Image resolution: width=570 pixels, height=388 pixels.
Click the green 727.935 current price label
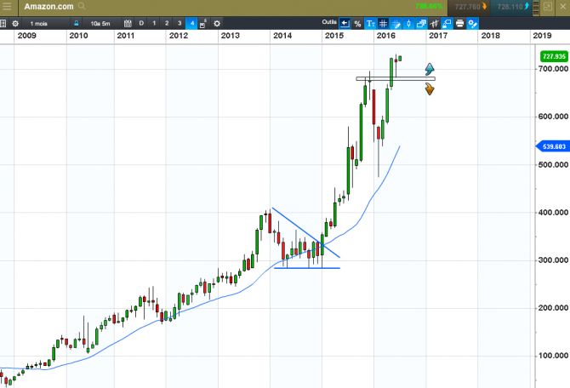(x=554, y=56)
